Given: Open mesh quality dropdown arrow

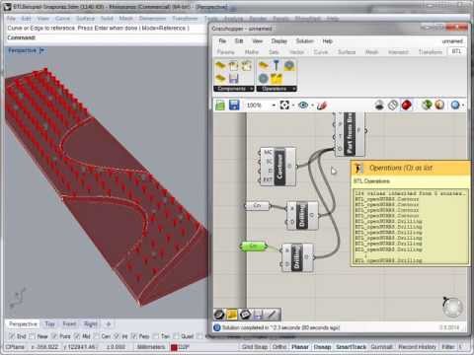Looking at the screenshot, I should click(x=463, y=106).
